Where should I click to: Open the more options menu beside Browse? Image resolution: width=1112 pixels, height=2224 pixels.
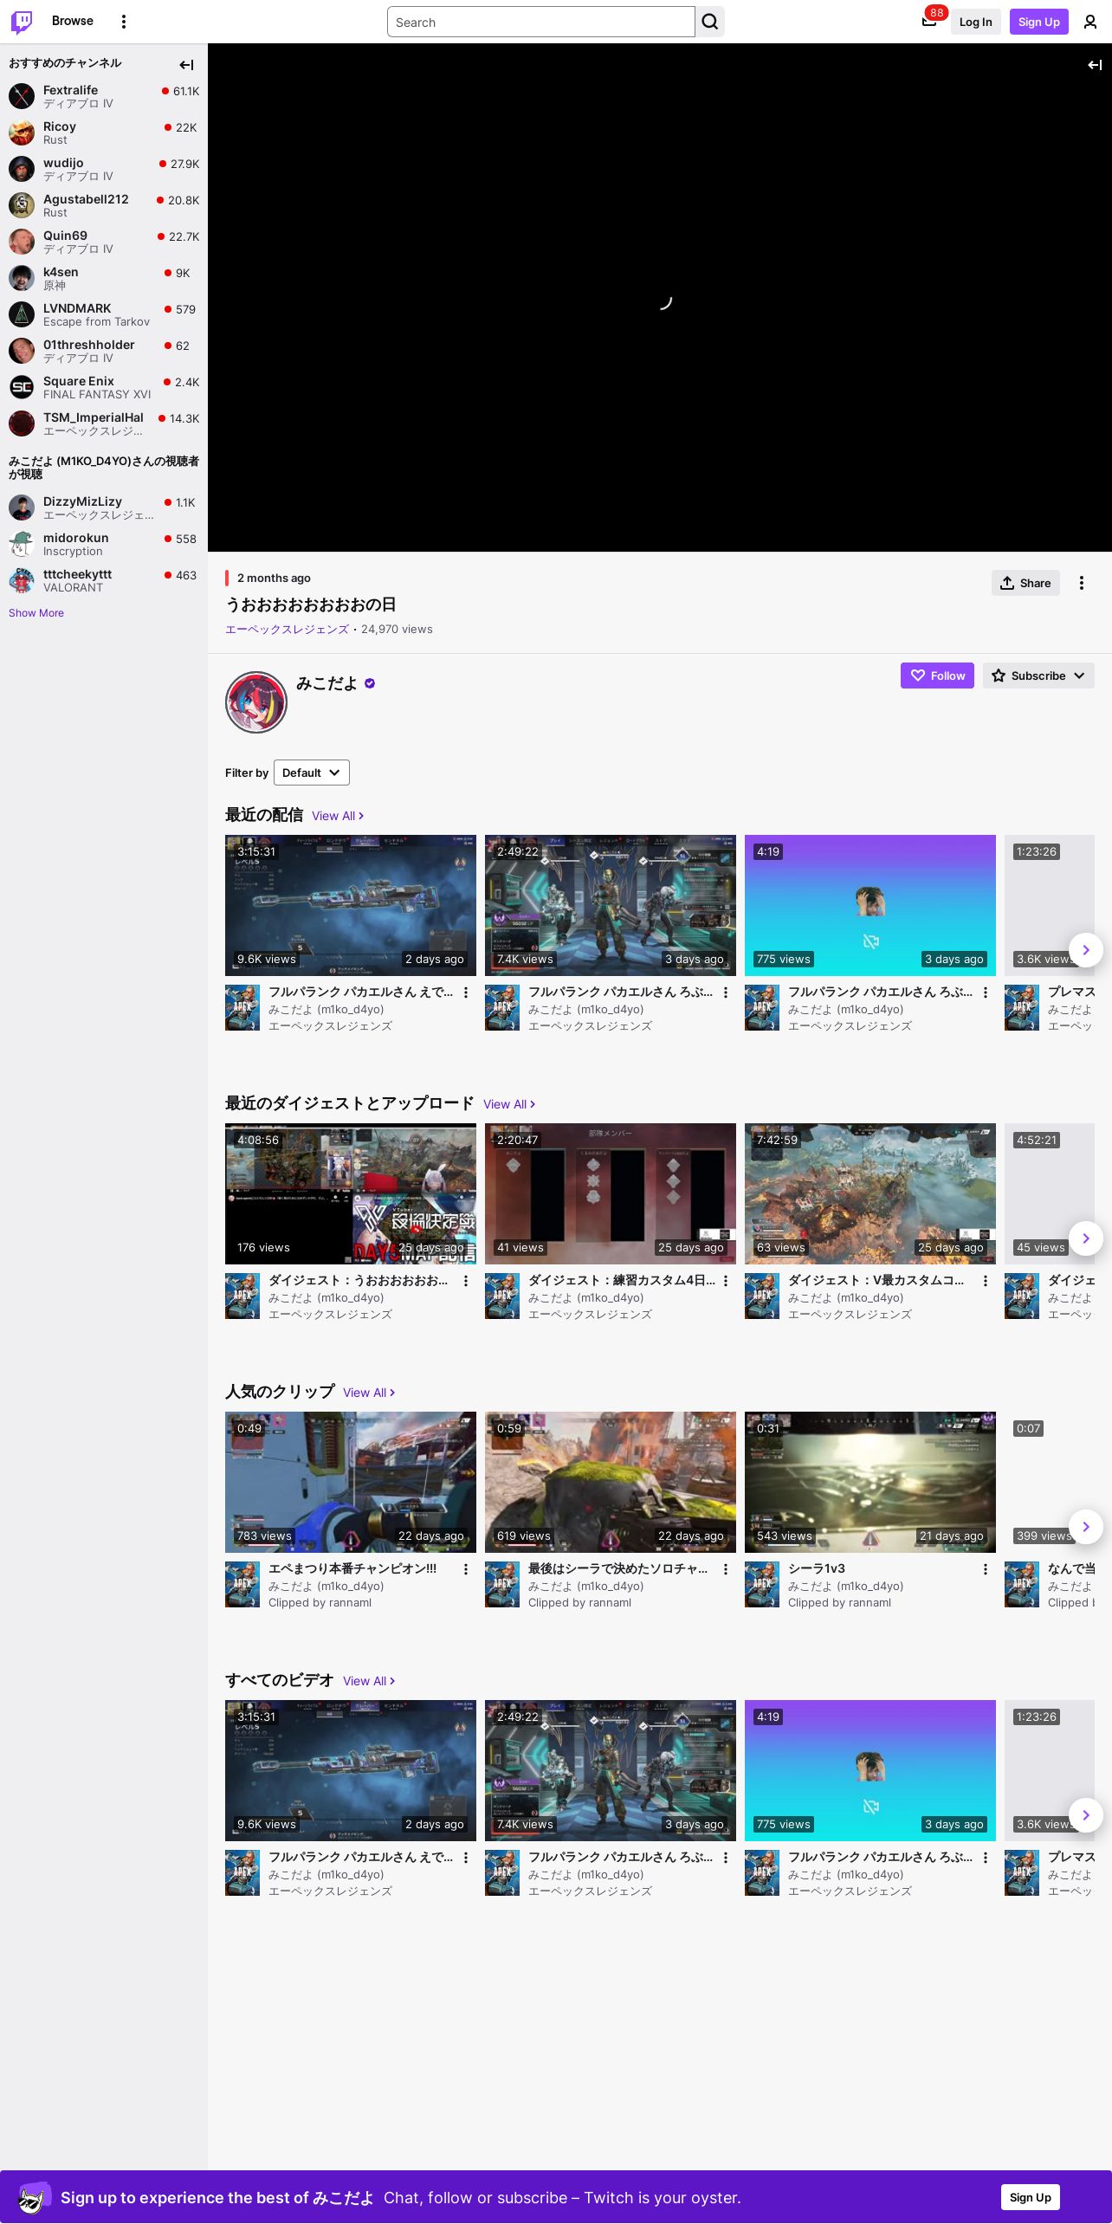[x=124, y=22]
